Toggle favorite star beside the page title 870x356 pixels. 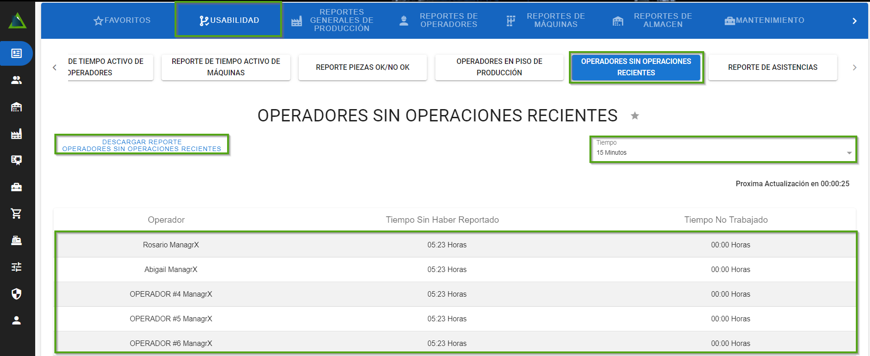point(635,116)
